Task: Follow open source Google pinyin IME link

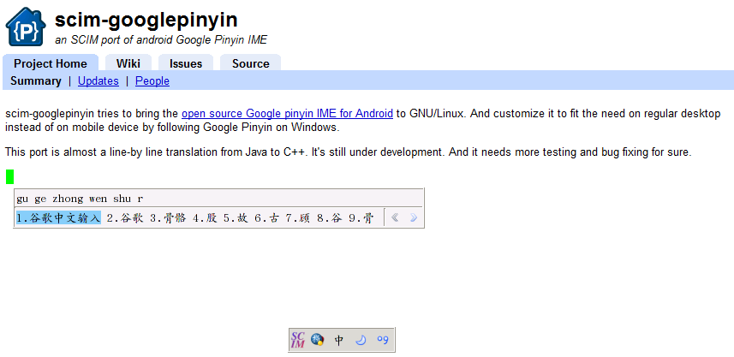Action: 287,113
